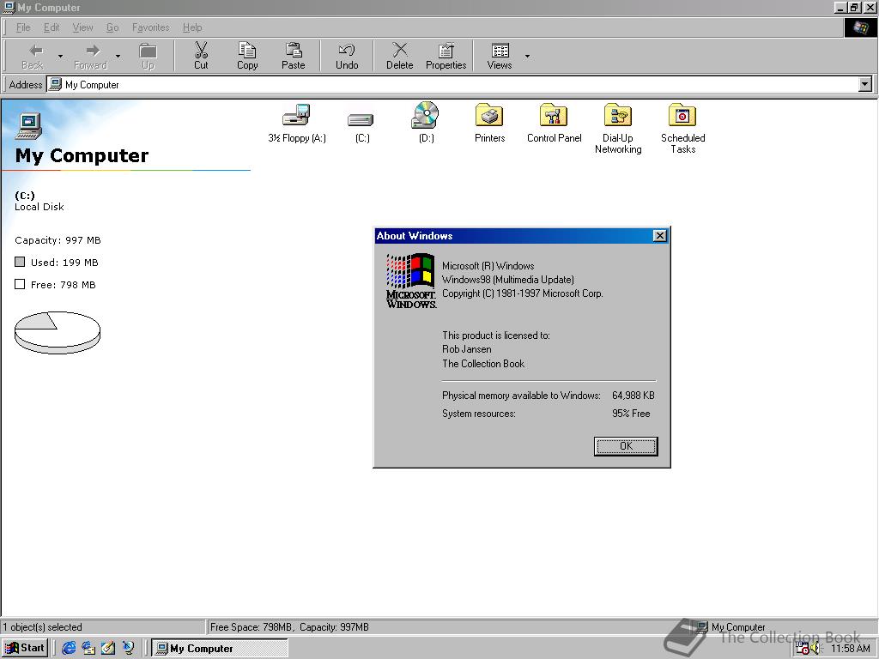Open the File menu
Image resolution: width=879 pixels, height=659 pixels.
click(x=23, y=27)
